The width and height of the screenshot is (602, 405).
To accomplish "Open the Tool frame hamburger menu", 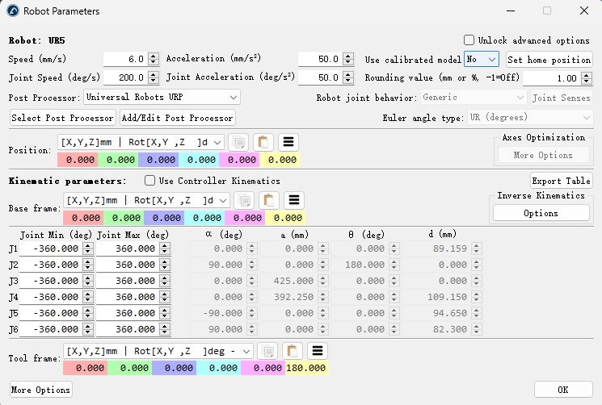I will pos(317,351).
